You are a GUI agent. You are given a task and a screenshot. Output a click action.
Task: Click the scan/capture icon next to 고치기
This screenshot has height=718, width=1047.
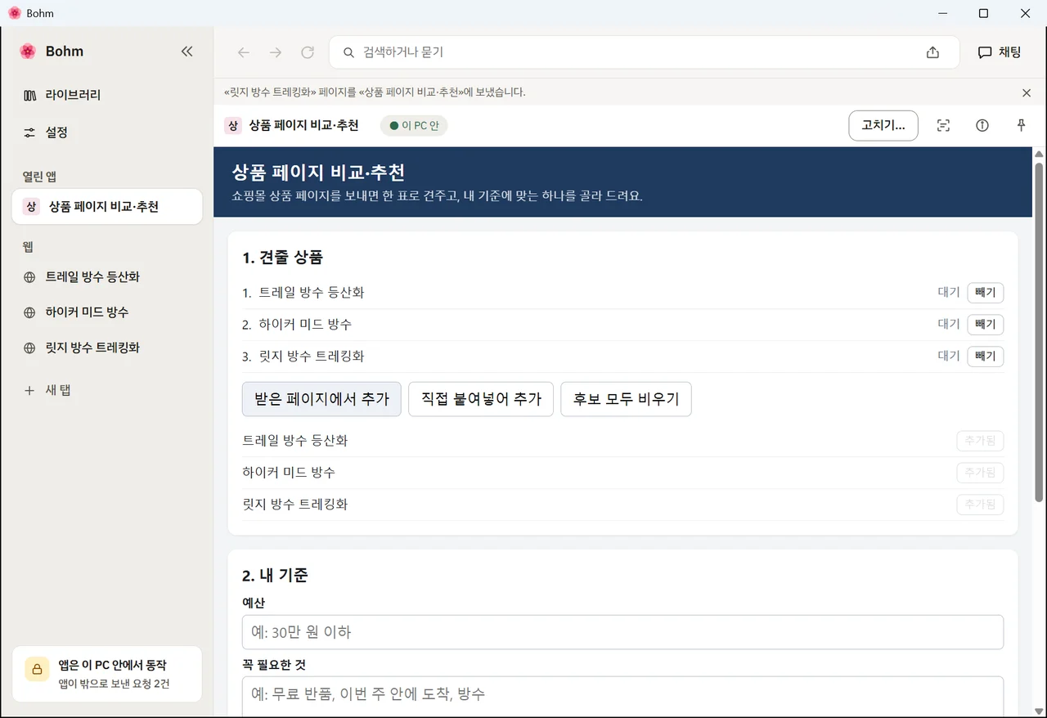tap(943, 125)
